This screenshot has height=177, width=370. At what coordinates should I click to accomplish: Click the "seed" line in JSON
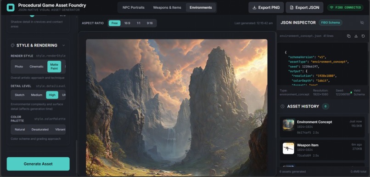[x=303, y=67]
